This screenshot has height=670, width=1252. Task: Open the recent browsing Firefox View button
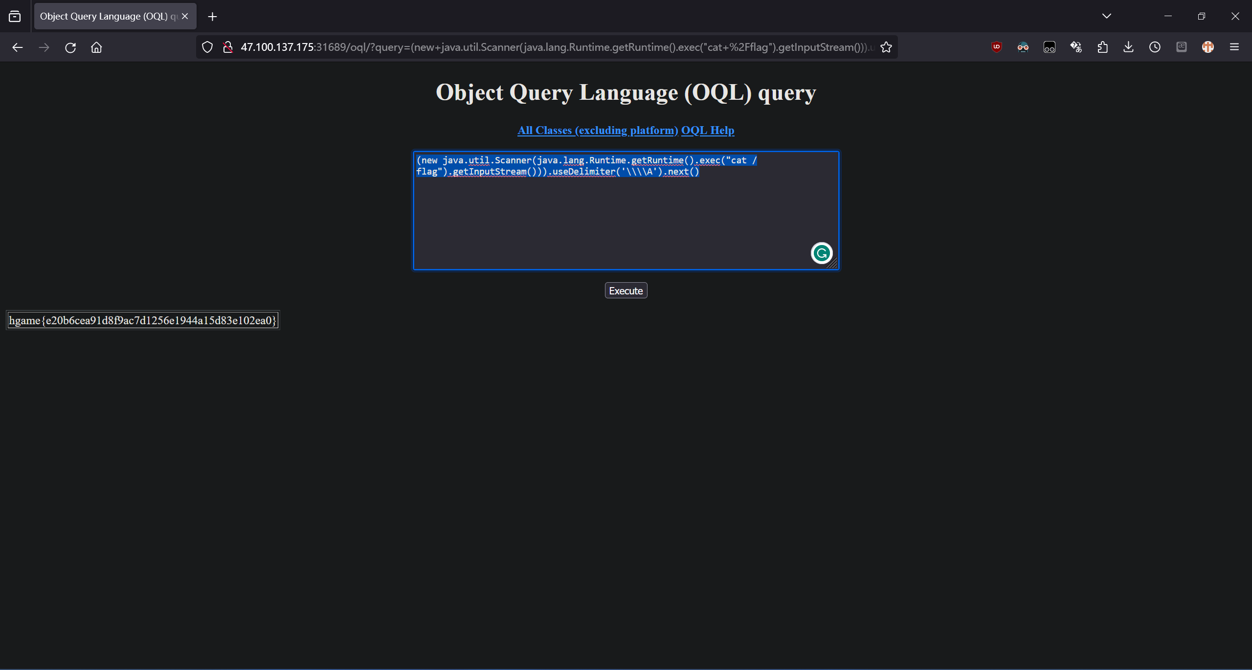click(x=15, y=16)
